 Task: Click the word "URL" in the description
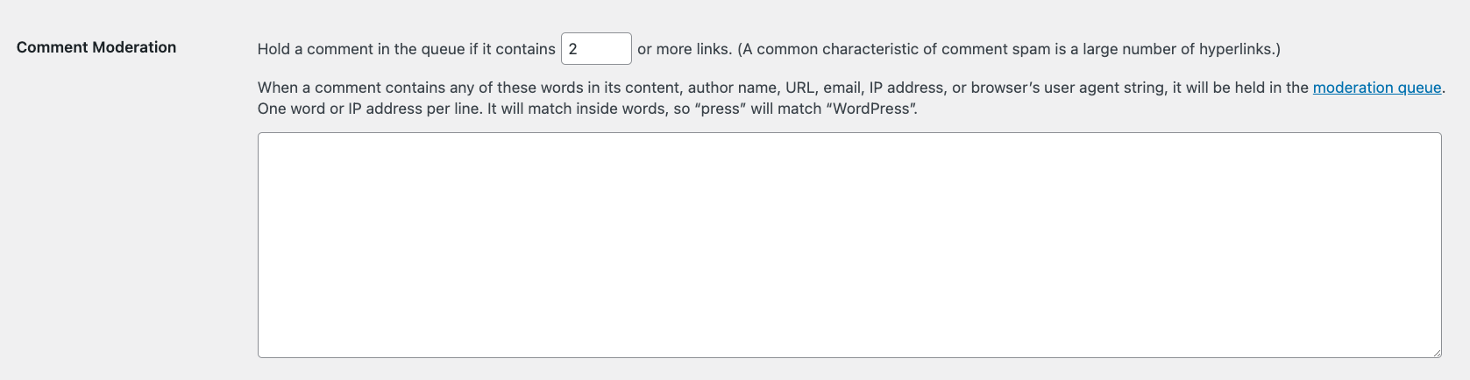pyautogui.click(x=799, y=88)
